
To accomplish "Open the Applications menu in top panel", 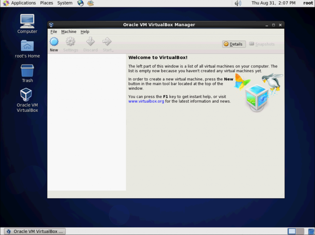I will coord(19,3).
